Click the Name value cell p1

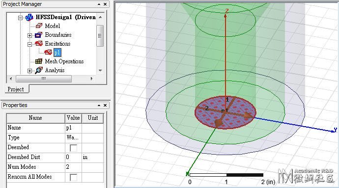pyautogui.click(x=73, y=128)
